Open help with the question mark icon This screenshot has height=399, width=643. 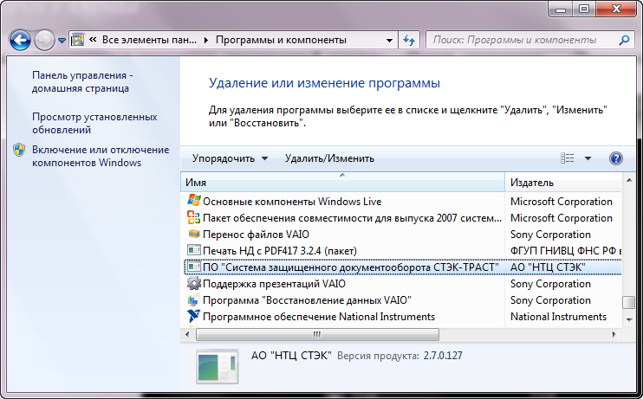[616, 158]
